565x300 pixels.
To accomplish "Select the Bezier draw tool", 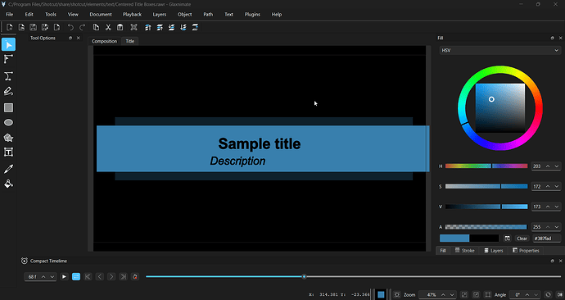I will [9, 75].
